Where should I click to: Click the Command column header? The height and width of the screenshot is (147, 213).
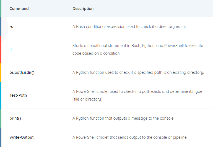tap(19, 9)
